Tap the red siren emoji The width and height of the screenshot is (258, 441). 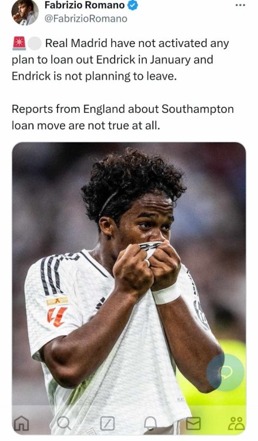19,44
